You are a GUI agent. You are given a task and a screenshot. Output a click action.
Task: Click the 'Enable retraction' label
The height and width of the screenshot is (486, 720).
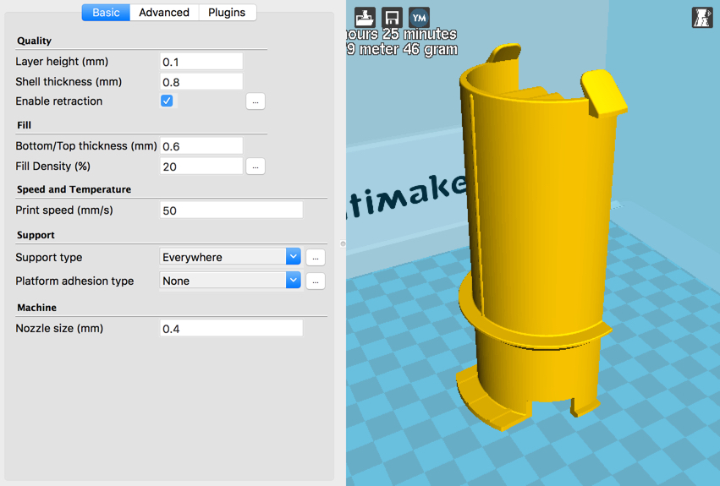58,101
